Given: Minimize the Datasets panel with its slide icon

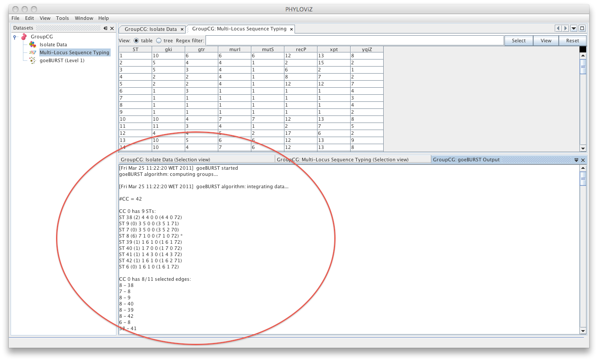Looking at the screenshot, I should point(105,28).
